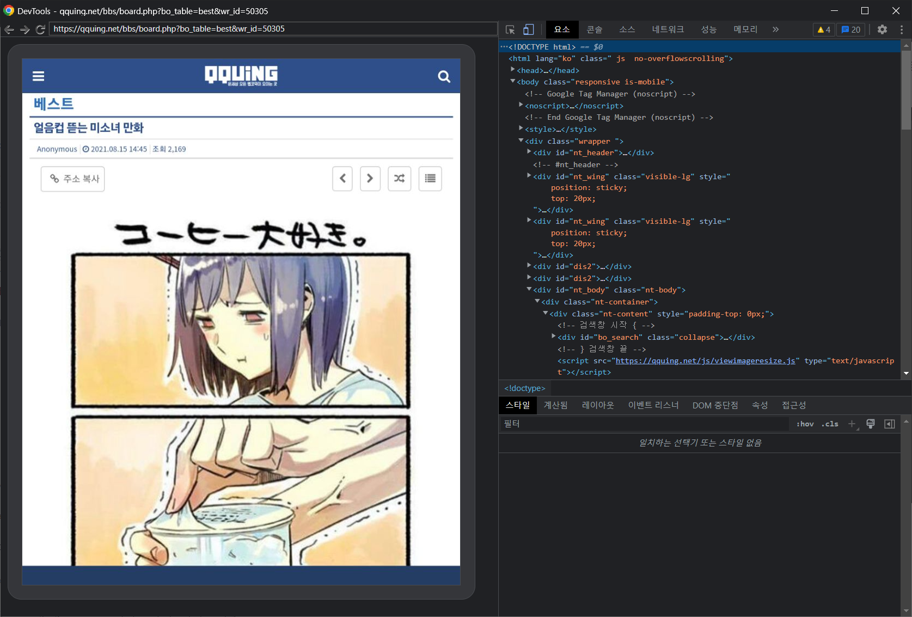Open the DevTools three-dot menu
912x617 pixels.
(x=902, y=29)
